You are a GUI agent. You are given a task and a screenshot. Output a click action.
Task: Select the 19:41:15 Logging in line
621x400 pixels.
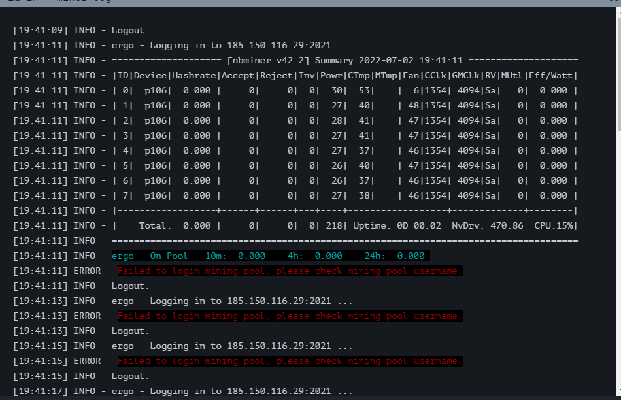[x=182, y=346]
